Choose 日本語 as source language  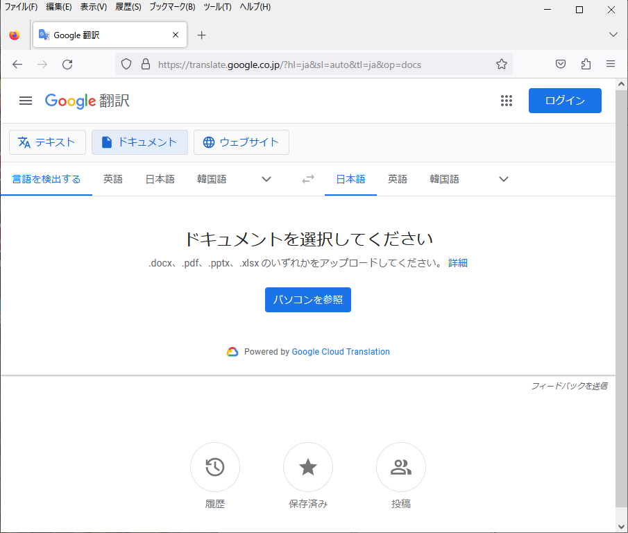tap(160, 179)
